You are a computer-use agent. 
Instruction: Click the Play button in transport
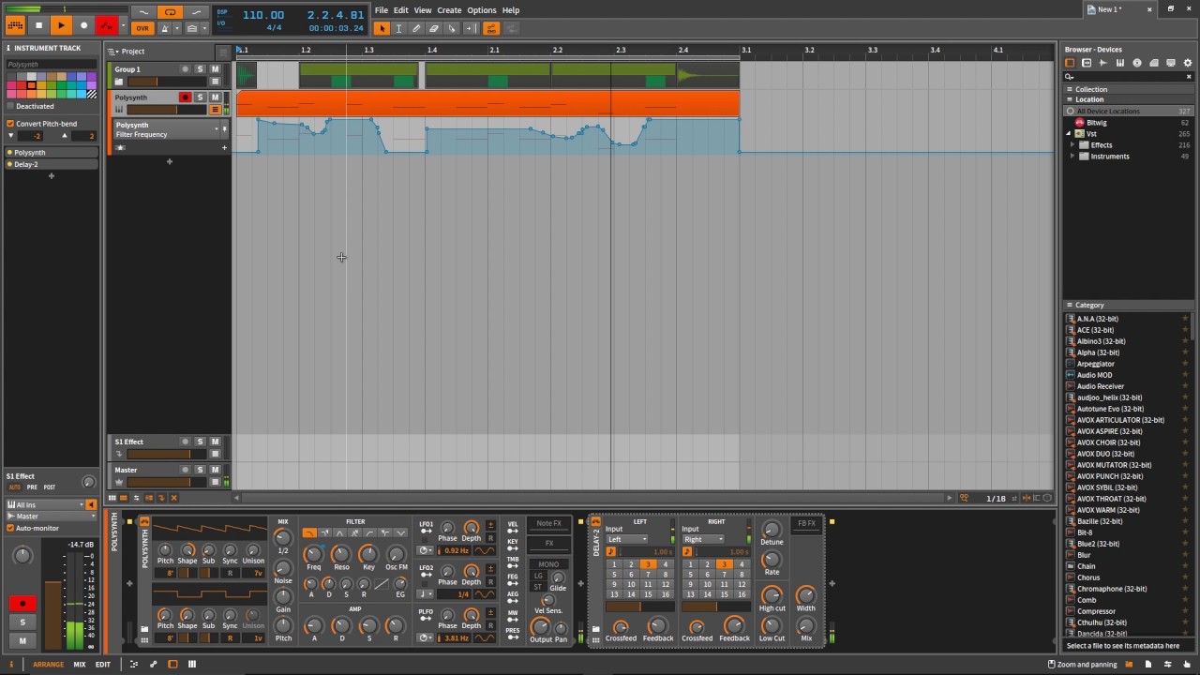61,26
